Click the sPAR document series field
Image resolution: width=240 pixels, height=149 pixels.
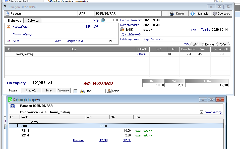[x=86, y=14]
